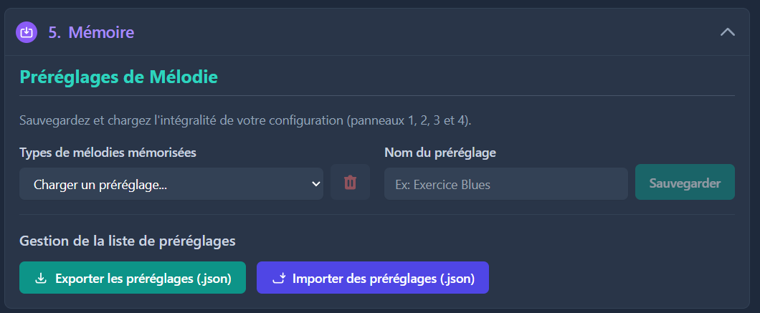Click the "Types de mélodies mémorisées" label
Screen dimensions: 760x313
(108, 152)
